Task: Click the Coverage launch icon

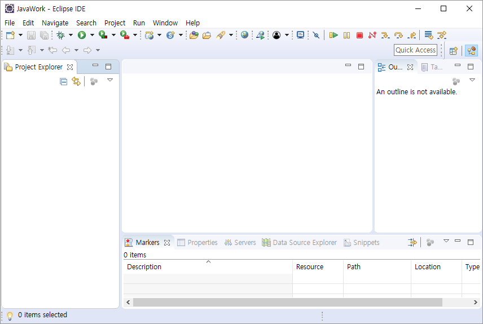Action: (103, 35)
